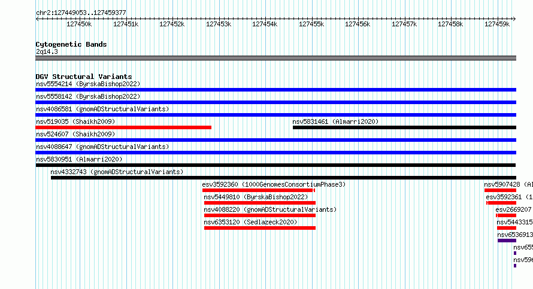Select the esv2669207 variant label
The height and width of the screenshot is (289, 533).
click(x=513, y=209)
